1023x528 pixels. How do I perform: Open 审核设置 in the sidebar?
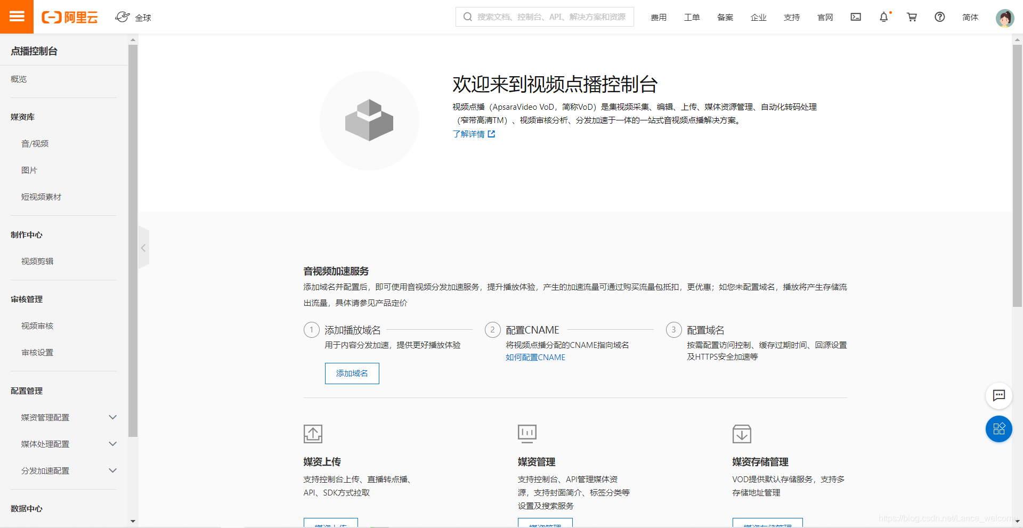(37, 352)
